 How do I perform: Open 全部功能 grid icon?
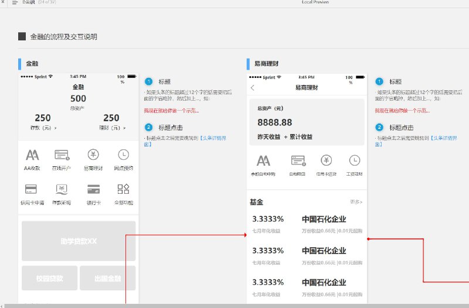point(123,189)
